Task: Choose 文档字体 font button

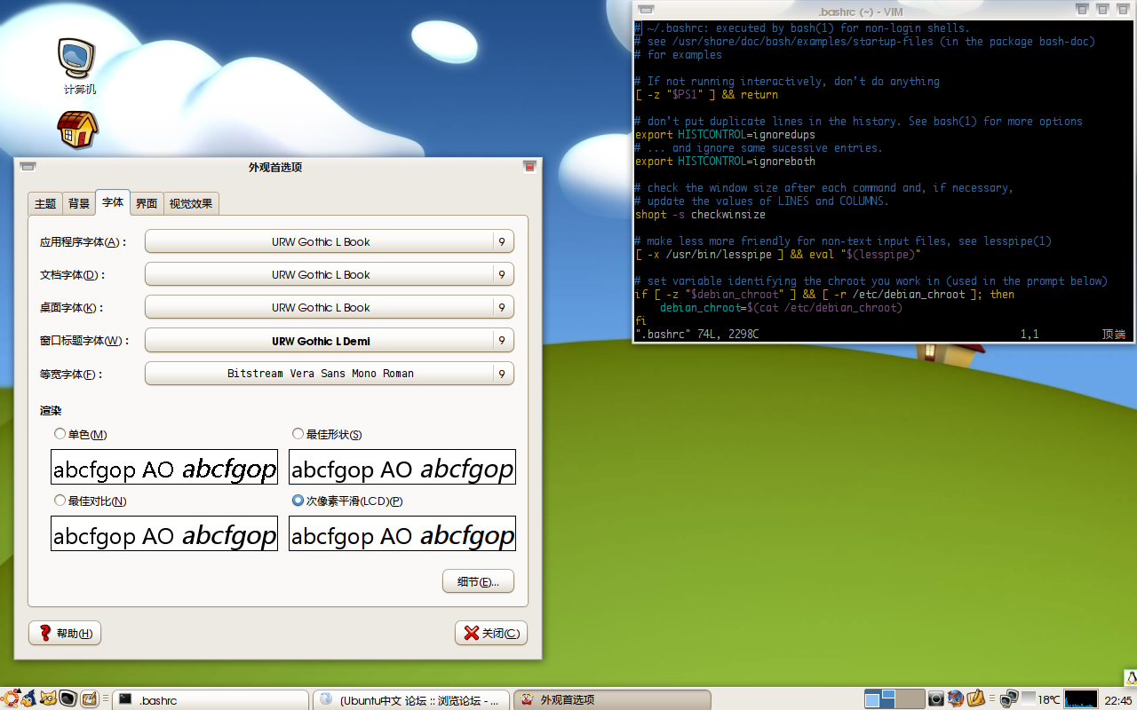Action: (x=330, y=274)
